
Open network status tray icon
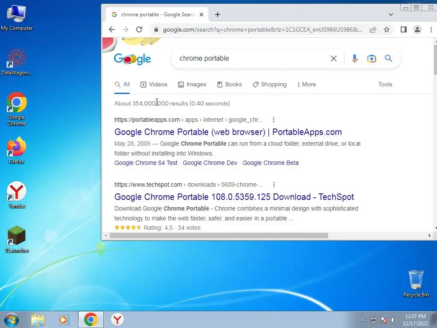point(373,320)
